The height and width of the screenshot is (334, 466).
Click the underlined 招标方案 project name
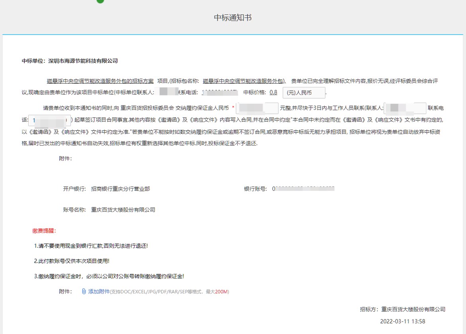pyautogui.click(x=100, y=81)
